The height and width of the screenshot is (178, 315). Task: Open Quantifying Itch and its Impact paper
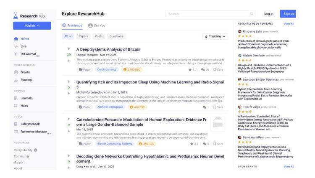click(150, 84)
